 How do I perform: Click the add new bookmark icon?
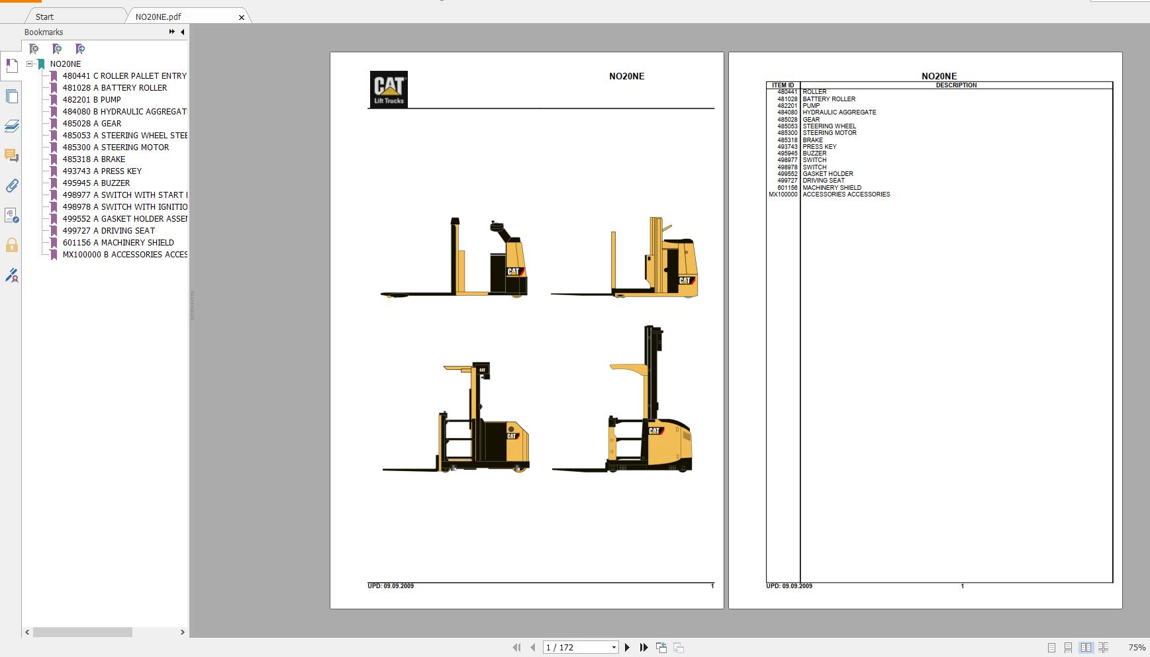57,49
